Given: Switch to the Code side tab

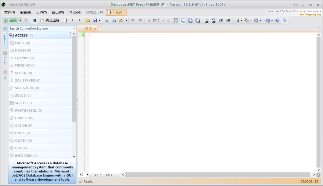Looking at the screenshot, I should pos(5,58).
